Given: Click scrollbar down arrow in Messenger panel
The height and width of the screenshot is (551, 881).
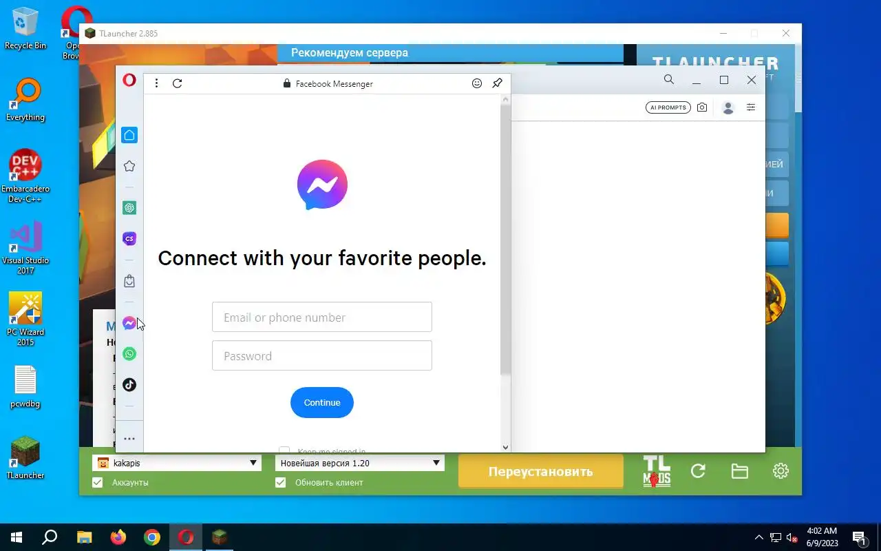Looking at the screenshot, I should coord(505,447).
